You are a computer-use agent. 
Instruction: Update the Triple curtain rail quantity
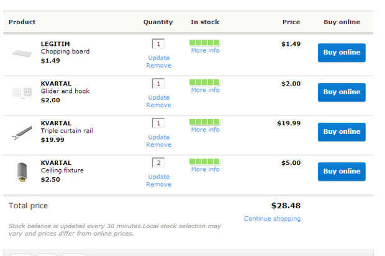pyautogui.click(x=158, y=137)
